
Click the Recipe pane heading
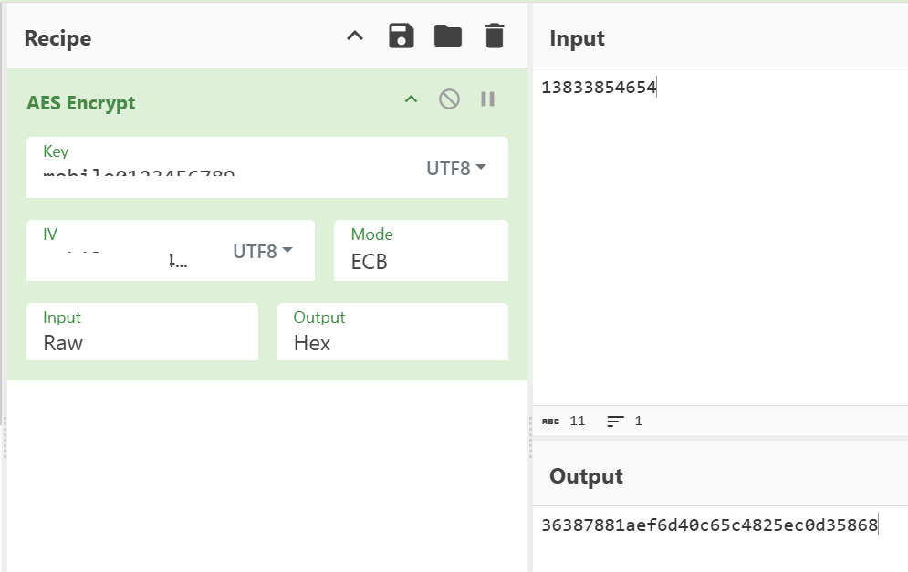pos(57,38)
